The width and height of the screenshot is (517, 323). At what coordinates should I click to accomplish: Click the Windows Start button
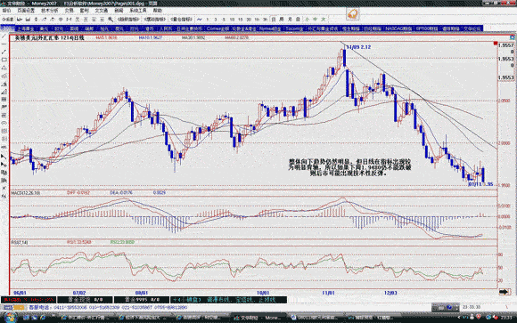10,318
